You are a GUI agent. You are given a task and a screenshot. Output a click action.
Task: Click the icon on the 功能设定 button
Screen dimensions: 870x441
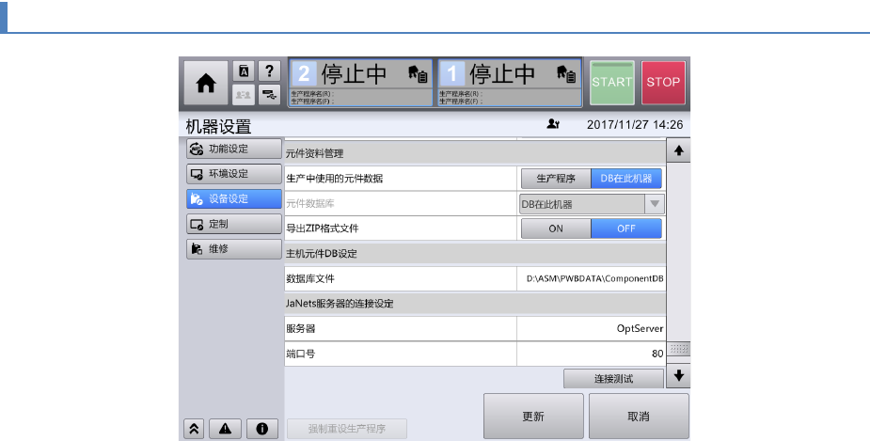point(197,149)
